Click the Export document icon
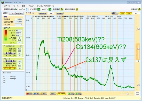Screen dimensions: 142x101 (x=27, y=9)
